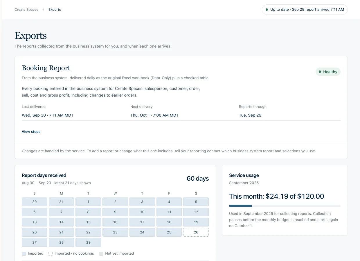360x261 pixels.
Task: Select calendar day 9
Action: pyautogui.click(x=115, y=212)
